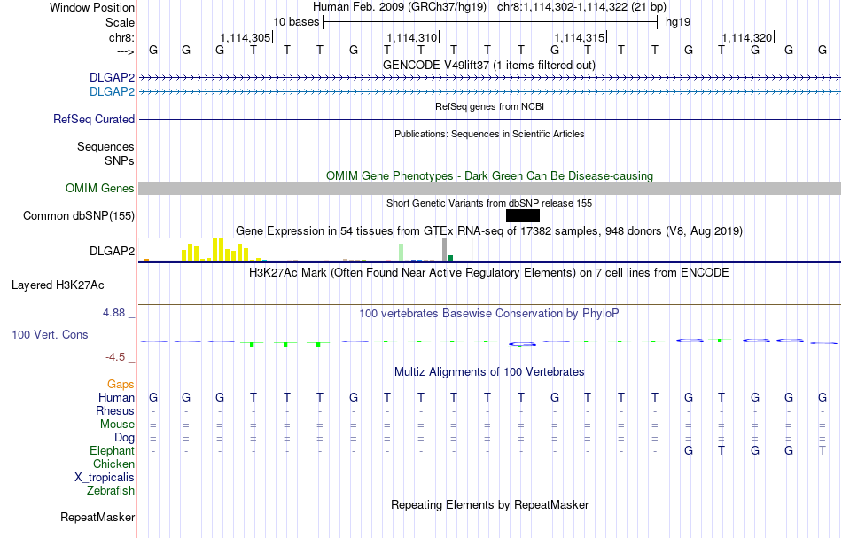The width and height of the screenshot is (842, 538).
Task: Click the hg19 label beside scale bar
Action: pos(678,22)
